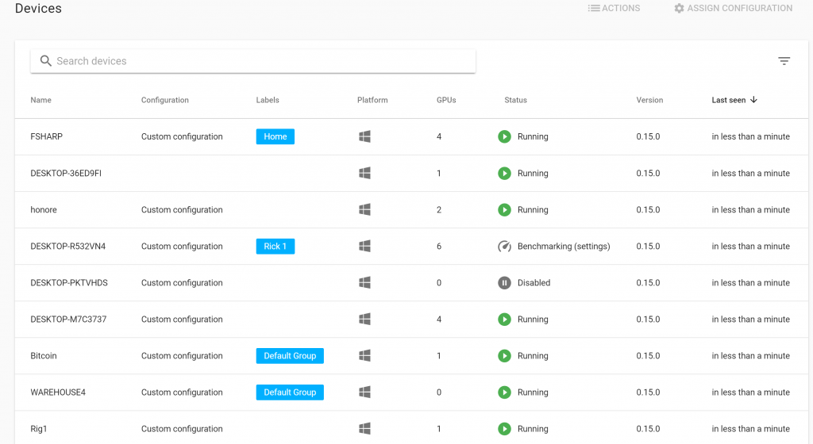Viewport: 813px width, 444px height.
Task: Click Custom configuration for Rig1
Action: pyautogui.click(x=182, y=428)
